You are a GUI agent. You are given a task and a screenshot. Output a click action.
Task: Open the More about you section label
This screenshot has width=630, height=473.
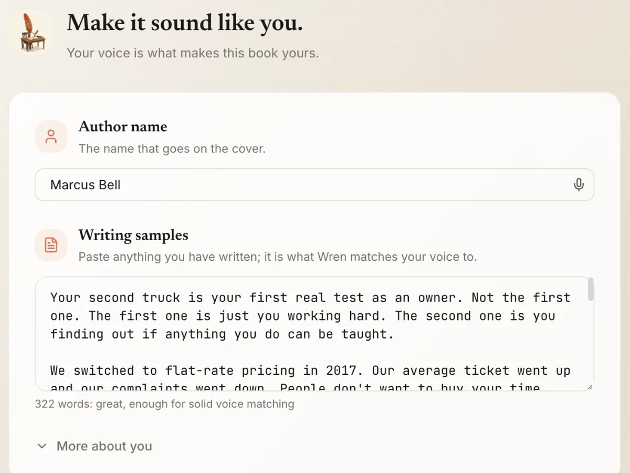(104, 446)
